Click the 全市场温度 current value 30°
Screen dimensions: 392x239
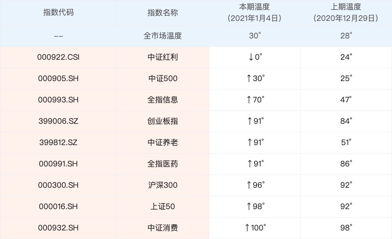(255, 36)
